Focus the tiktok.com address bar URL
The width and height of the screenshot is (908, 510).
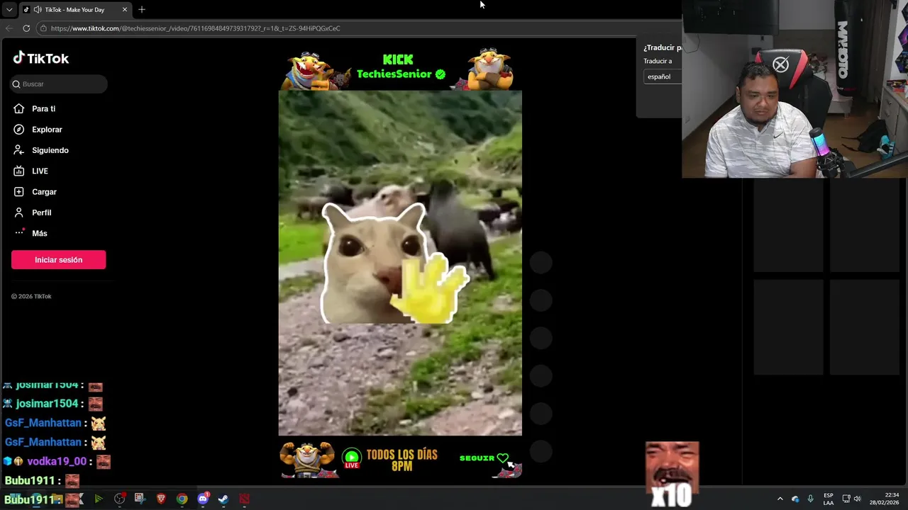pyautogui.click(x=195, y=28)
